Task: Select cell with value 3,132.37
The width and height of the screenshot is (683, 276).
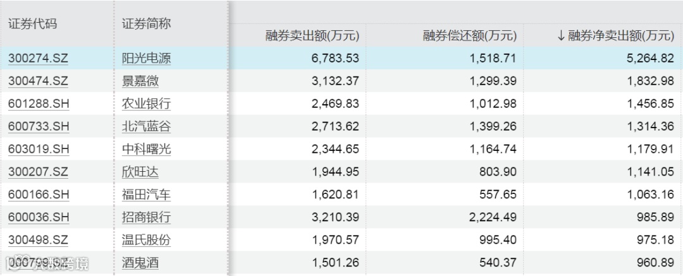Action: 335,81
